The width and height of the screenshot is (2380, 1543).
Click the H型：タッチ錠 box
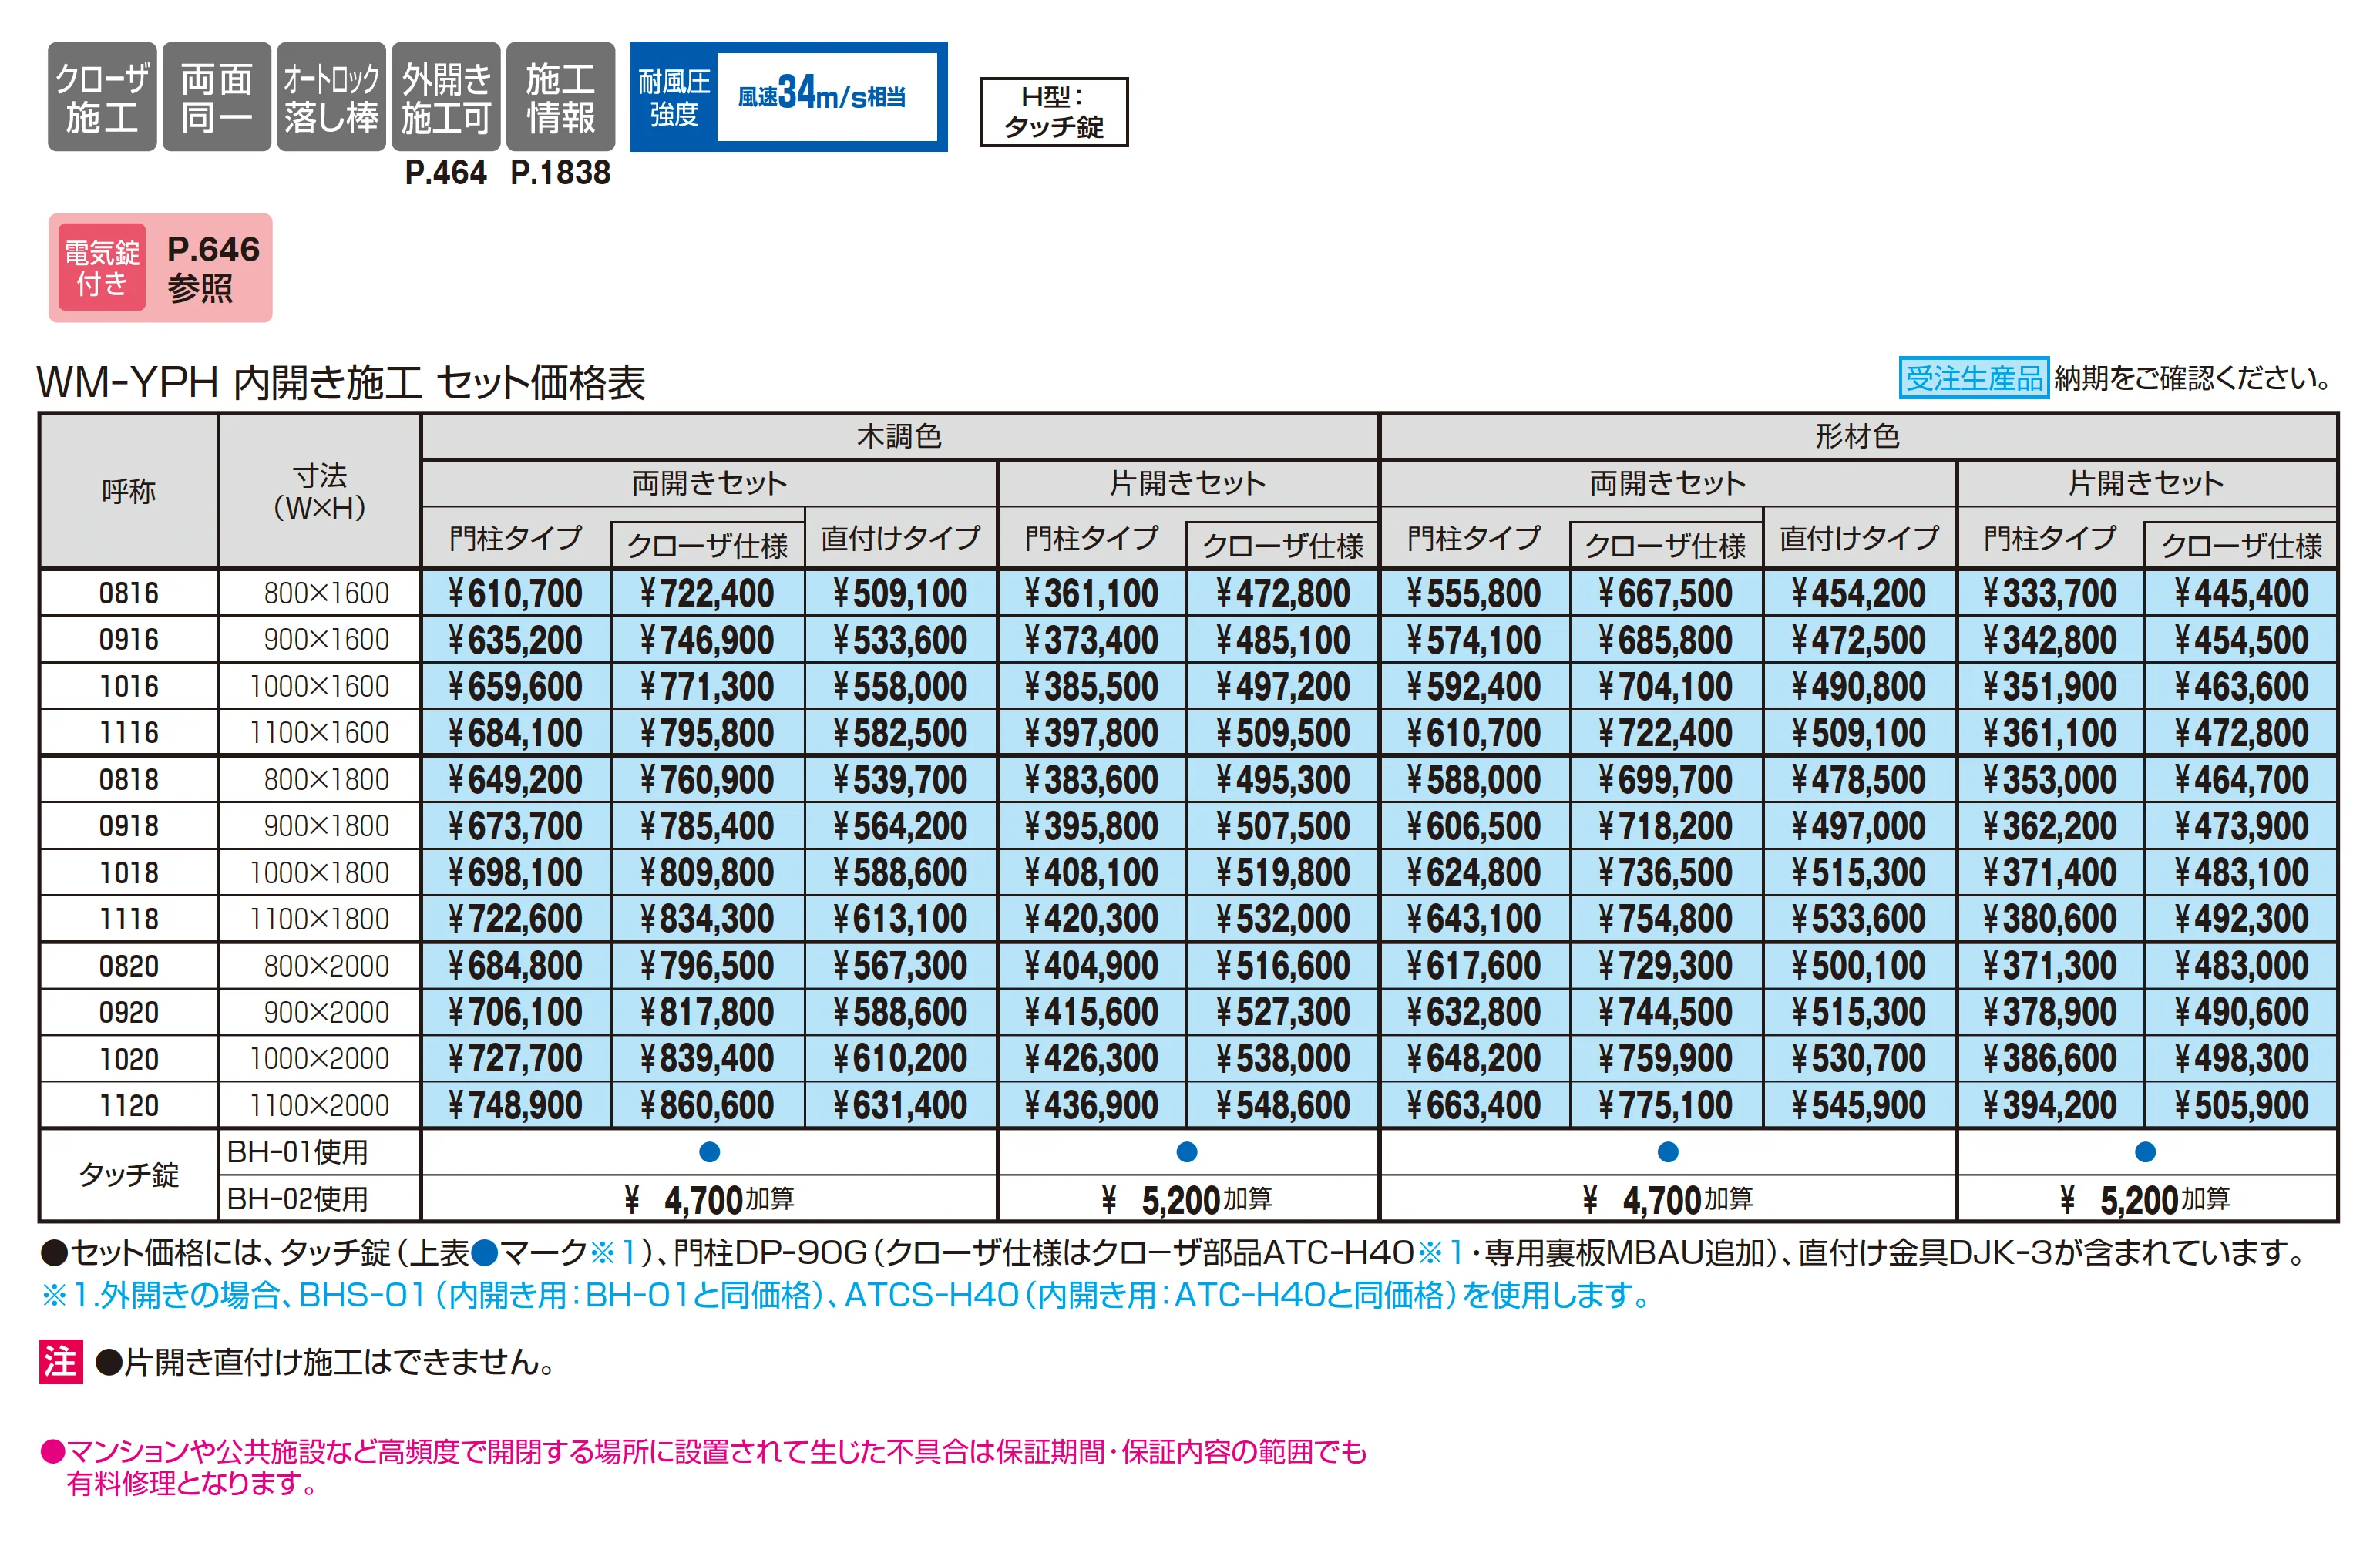pos(1054,112)
